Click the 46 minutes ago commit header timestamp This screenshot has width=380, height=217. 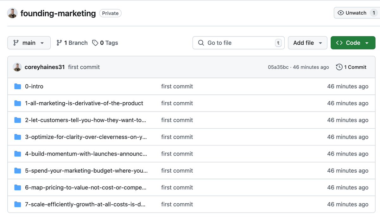point(311,67)
